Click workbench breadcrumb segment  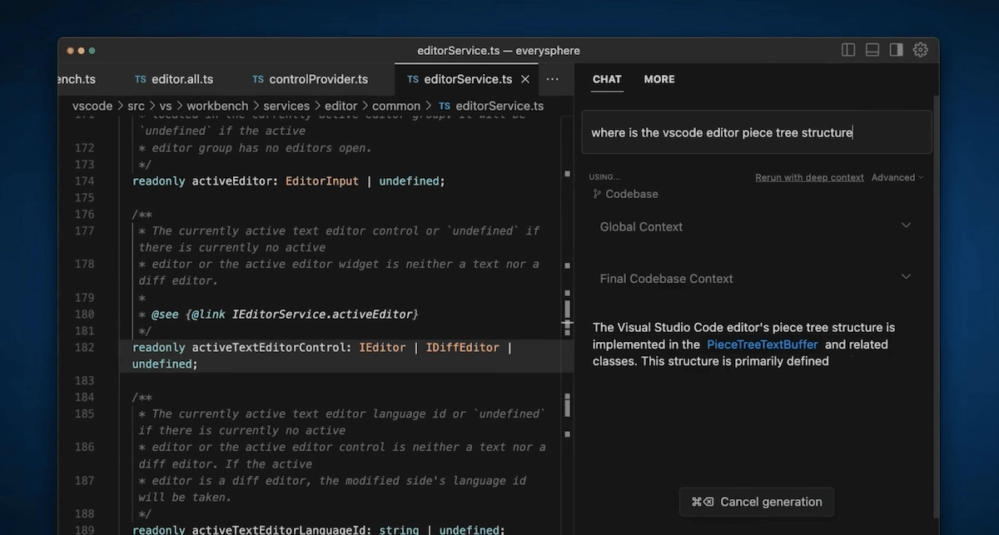(x=217, y=106)
